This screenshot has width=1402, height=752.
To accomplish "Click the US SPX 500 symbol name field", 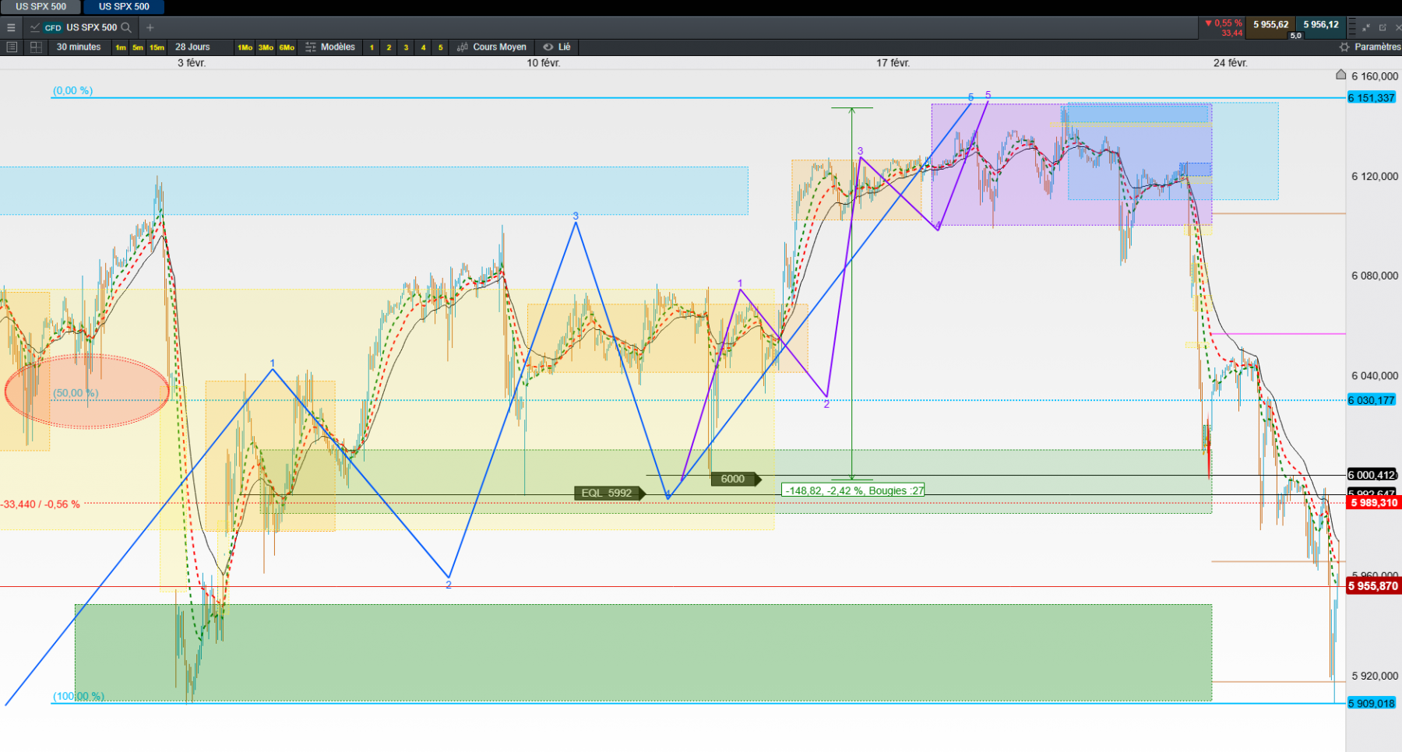I will [91, 27].
